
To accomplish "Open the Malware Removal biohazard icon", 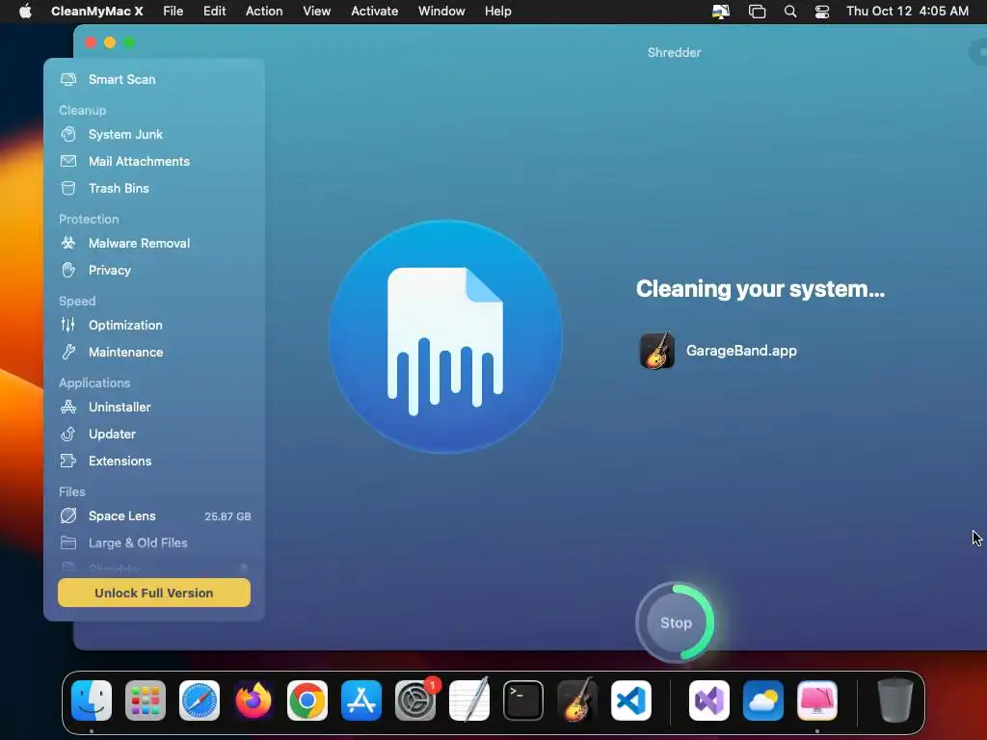I will point(68,243).
